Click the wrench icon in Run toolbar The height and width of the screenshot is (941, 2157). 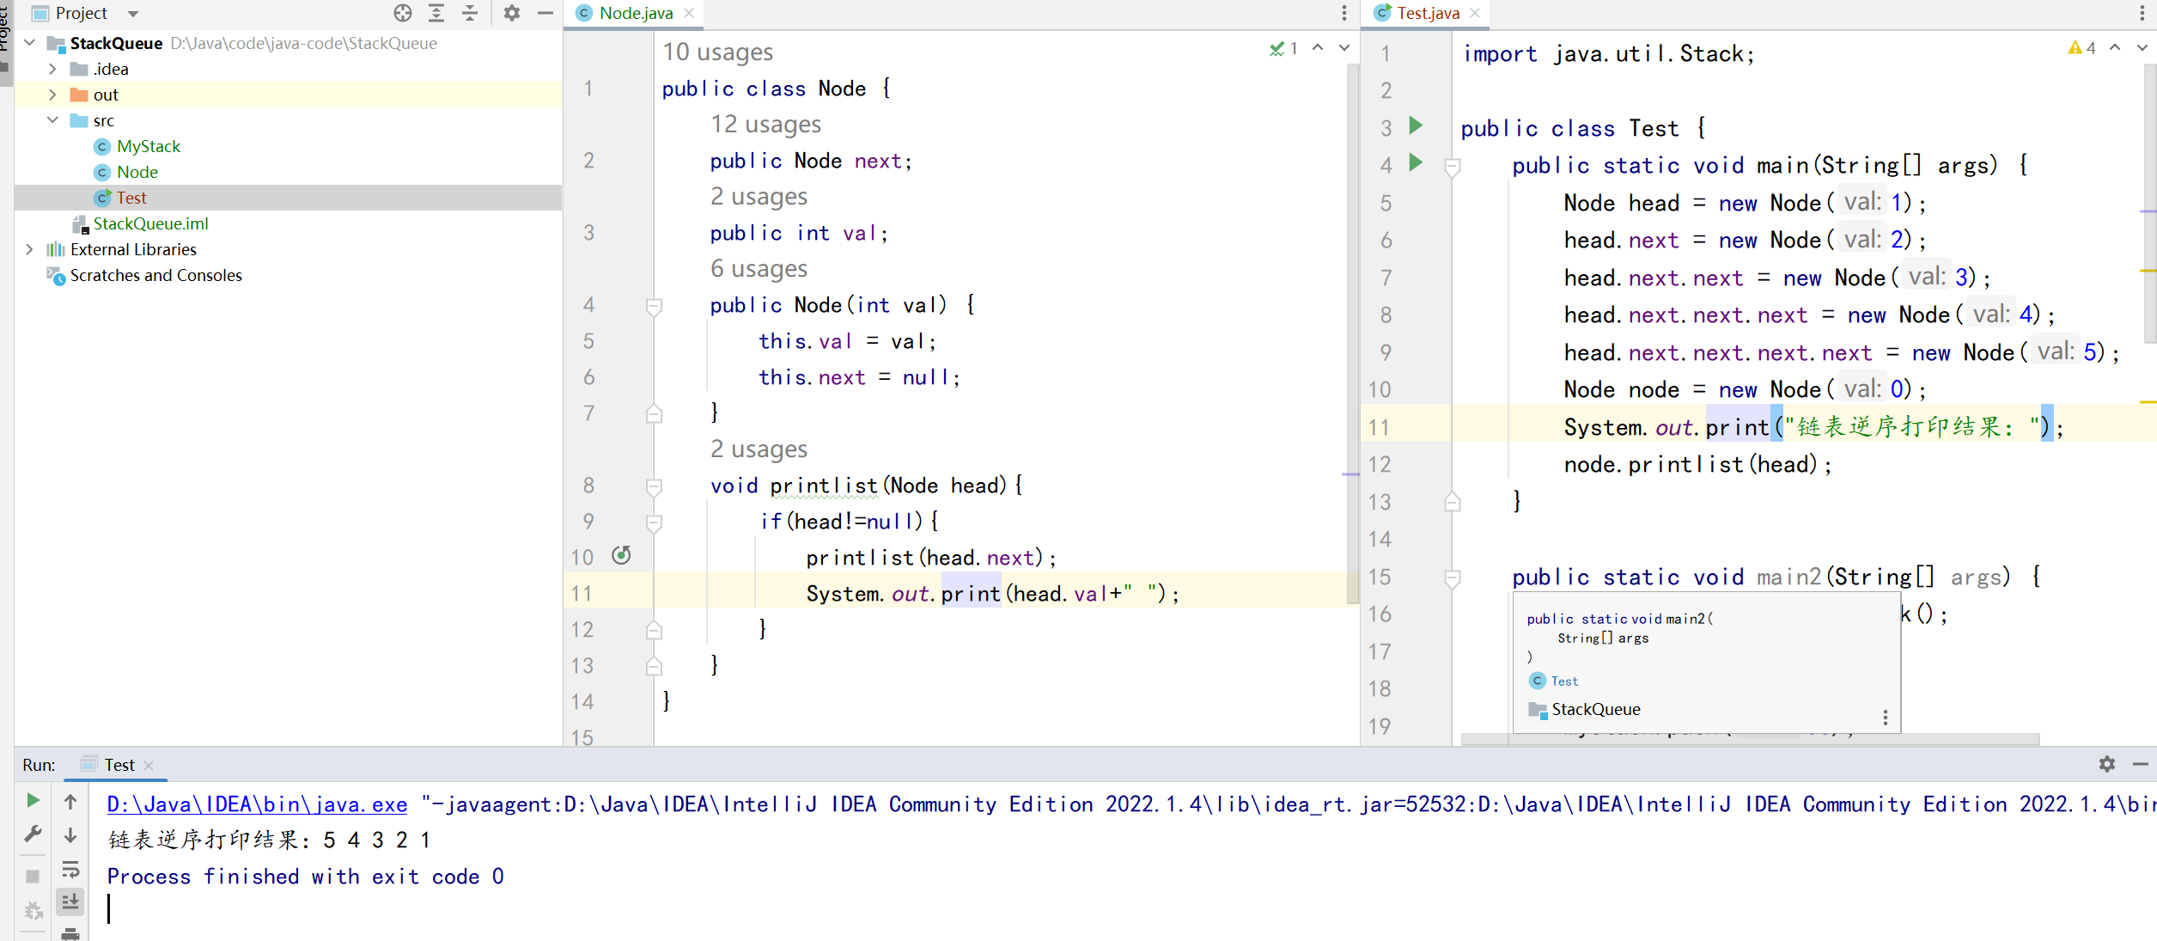click(x=33, y=834)
